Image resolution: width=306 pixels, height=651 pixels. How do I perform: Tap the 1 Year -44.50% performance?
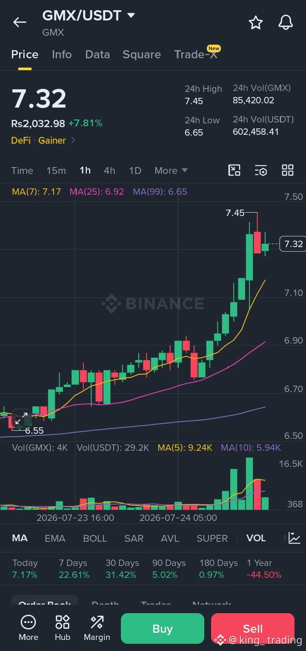point(264,569)
